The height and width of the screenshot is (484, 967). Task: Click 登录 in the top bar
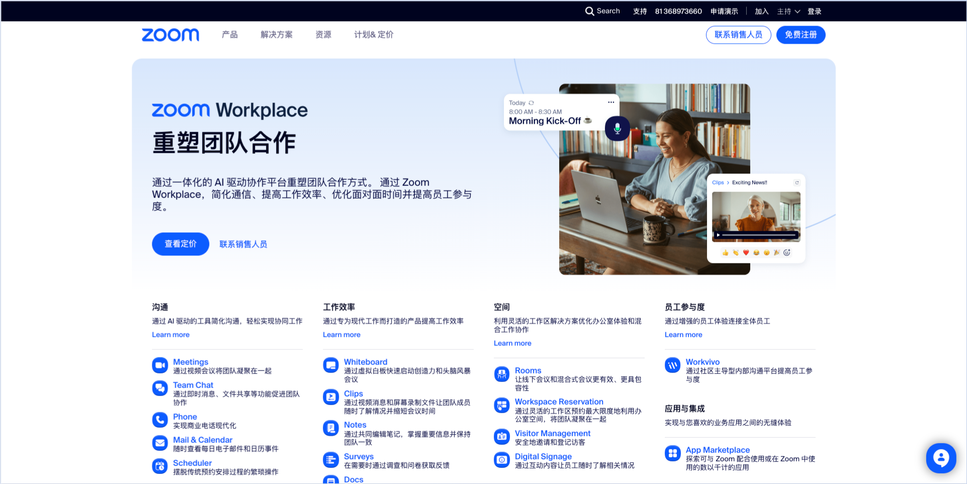[814, 11]
